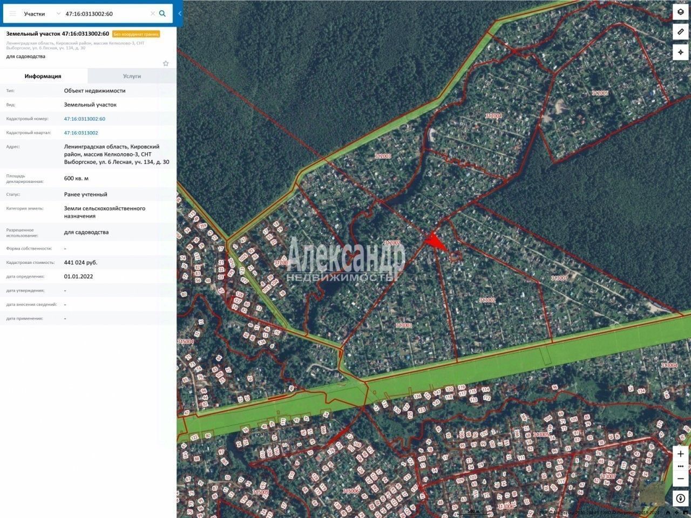
Task: Zoom in with the plus button
Action: 680,454
